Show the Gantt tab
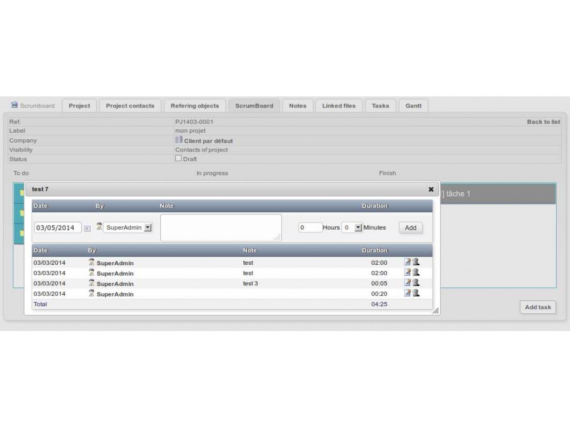Image resolution: width=570 pixels, height=428 pixels. 414,105
